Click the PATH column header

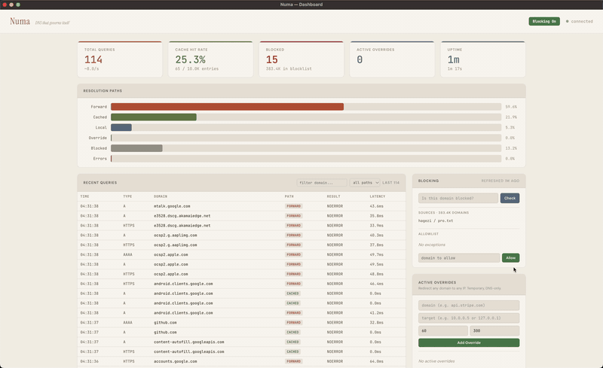[289, 196]
